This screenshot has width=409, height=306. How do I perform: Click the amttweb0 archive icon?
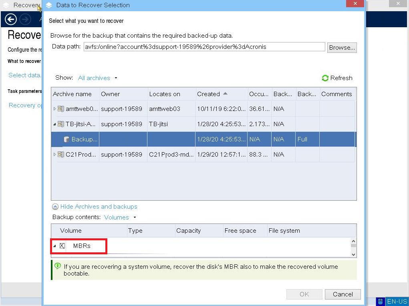[61, 109]
